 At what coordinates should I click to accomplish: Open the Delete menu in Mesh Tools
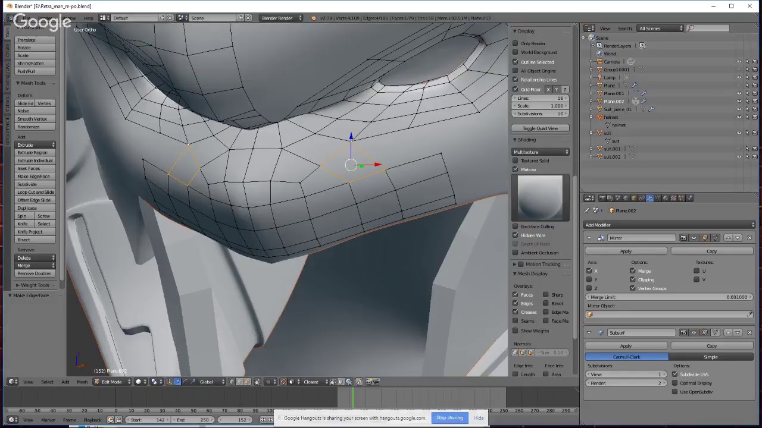(35, 258)
